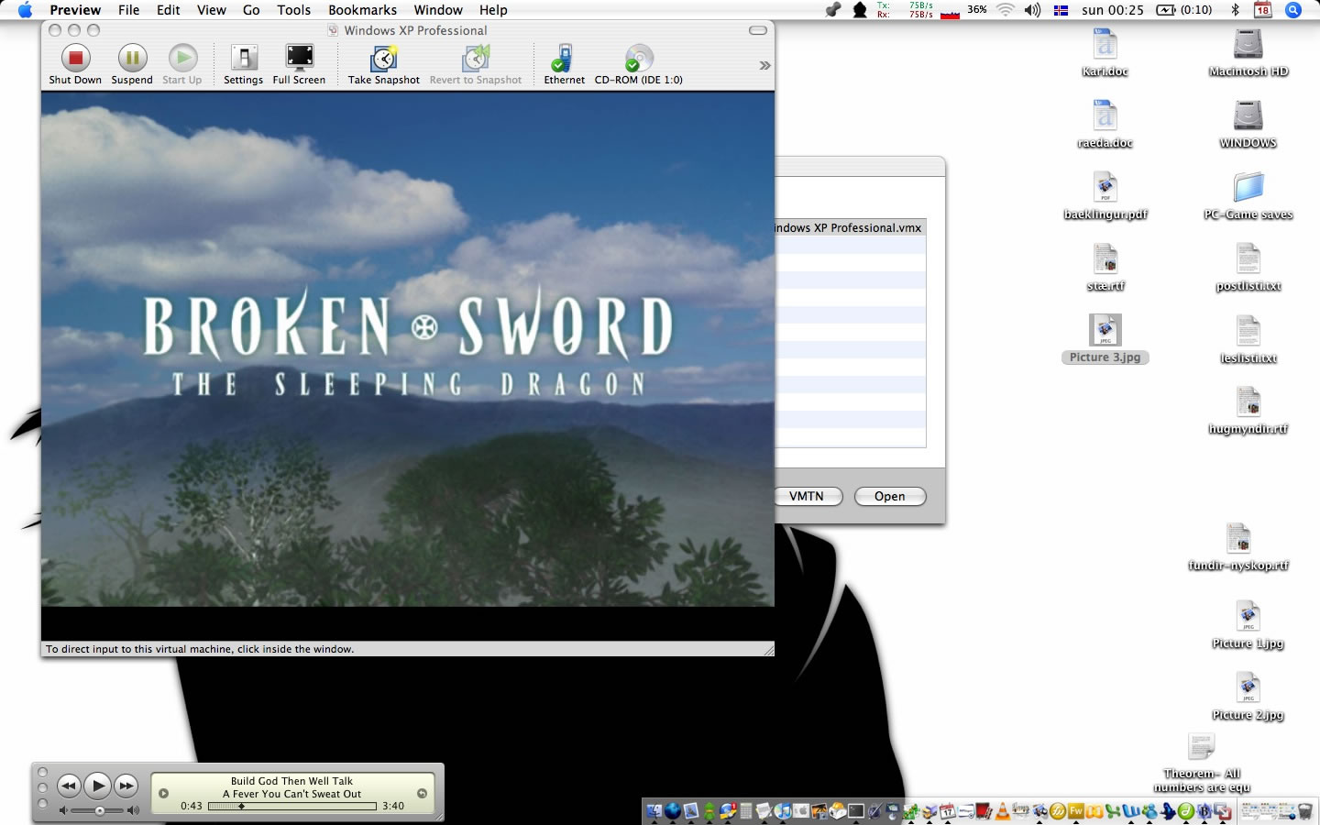The image size is (1320, 825).
Task: Click the menu bar clock sun 00:25
Action: [1113, 10]
